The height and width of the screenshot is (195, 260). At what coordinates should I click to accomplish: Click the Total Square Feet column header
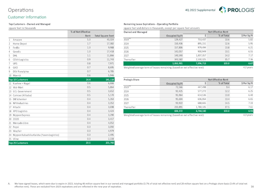click(x=104, y=35)
